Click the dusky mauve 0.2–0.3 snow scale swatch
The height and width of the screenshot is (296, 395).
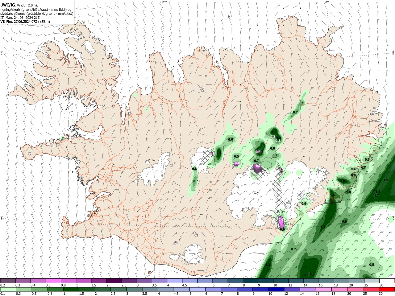8,281
